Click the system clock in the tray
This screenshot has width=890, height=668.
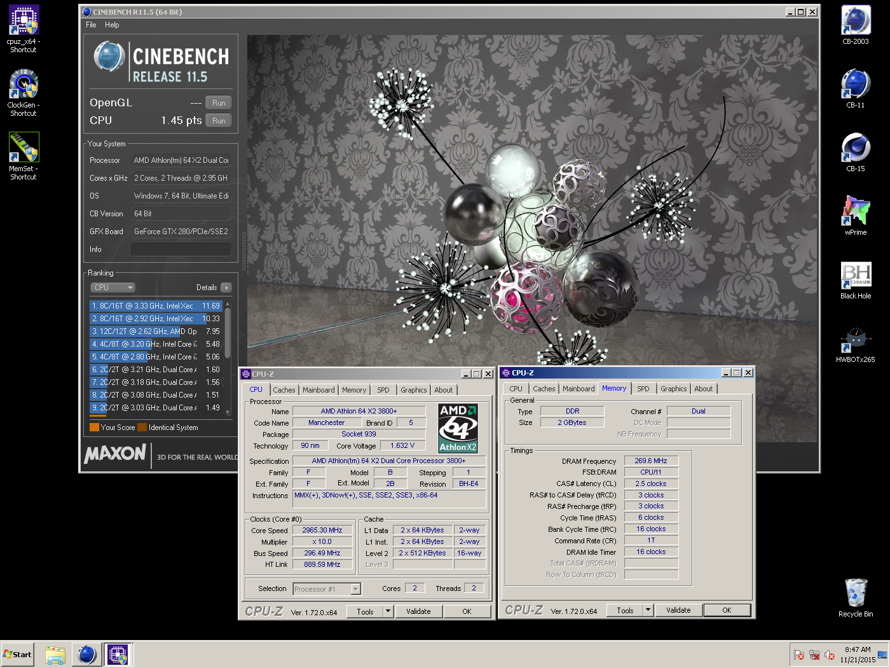coord(858,655)
